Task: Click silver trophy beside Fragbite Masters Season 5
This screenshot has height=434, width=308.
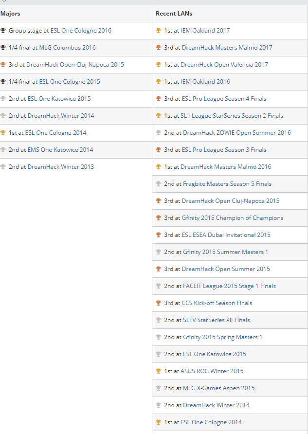Action: click(158, 183)
